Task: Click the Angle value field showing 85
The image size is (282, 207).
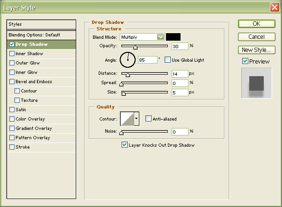Action: [x=148, y=60]
